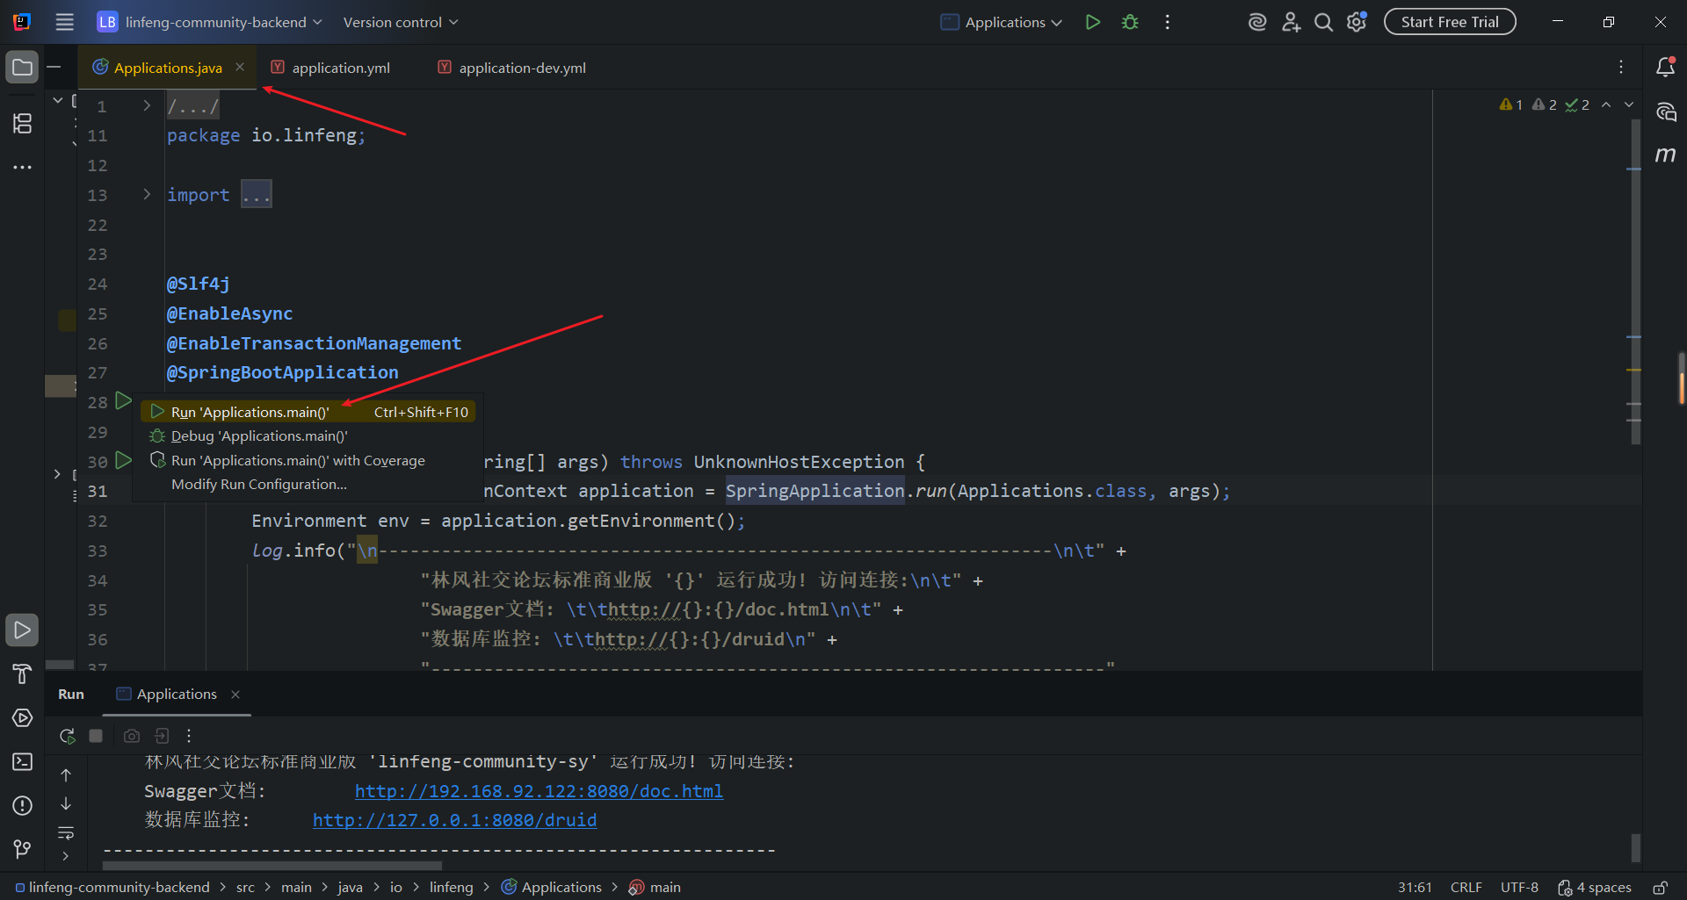
Task: Stop the running Applications process
Action: click(x=96, y=736)
